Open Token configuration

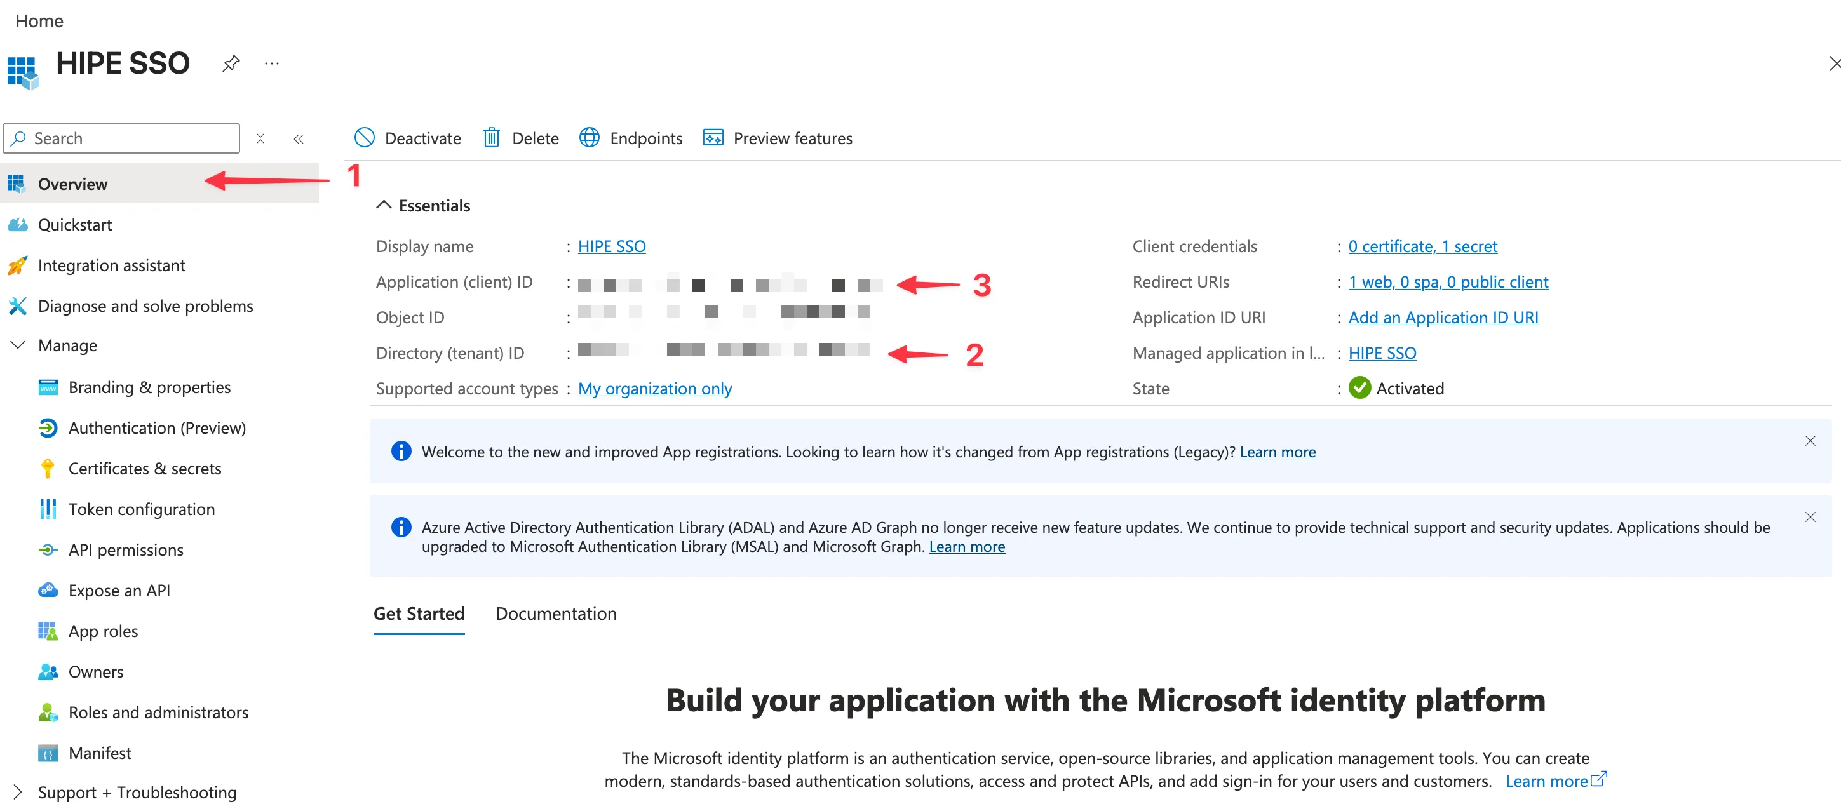pos(142,509)
